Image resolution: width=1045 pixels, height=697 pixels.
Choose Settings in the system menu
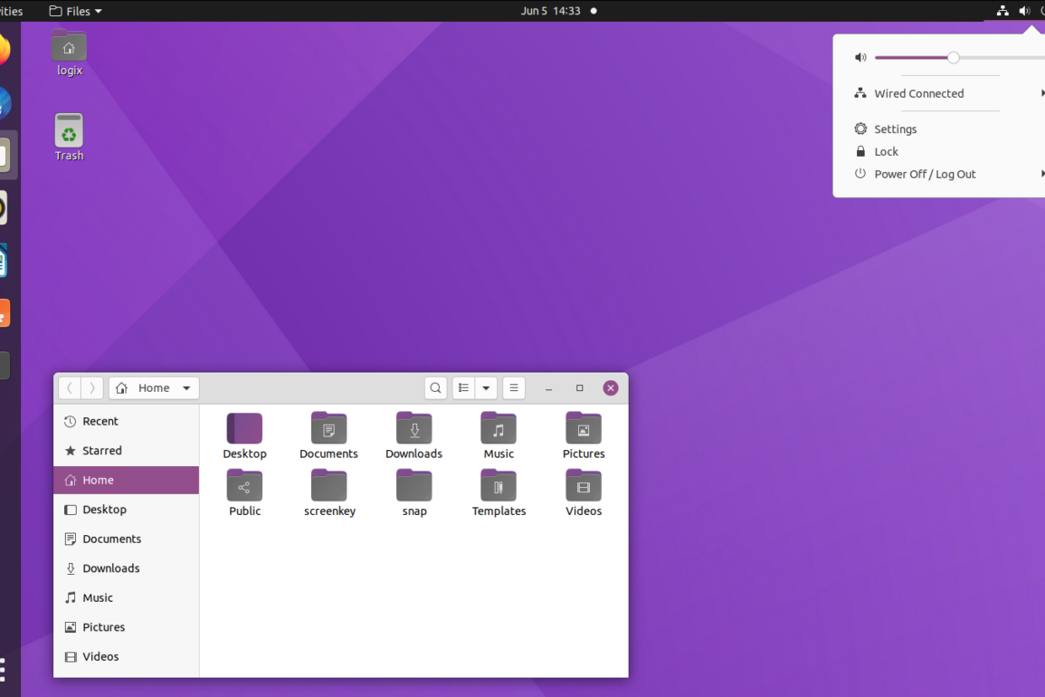tap(895, 129)
